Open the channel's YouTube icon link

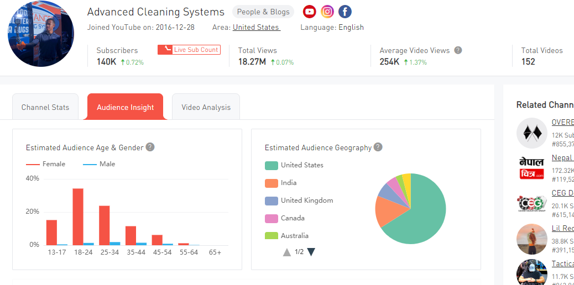(310, 12)
